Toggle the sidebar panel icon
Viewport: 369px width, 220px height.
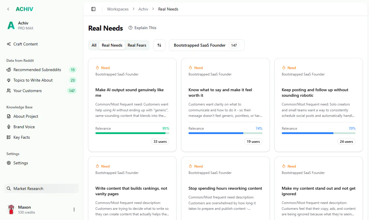(93, 9)
